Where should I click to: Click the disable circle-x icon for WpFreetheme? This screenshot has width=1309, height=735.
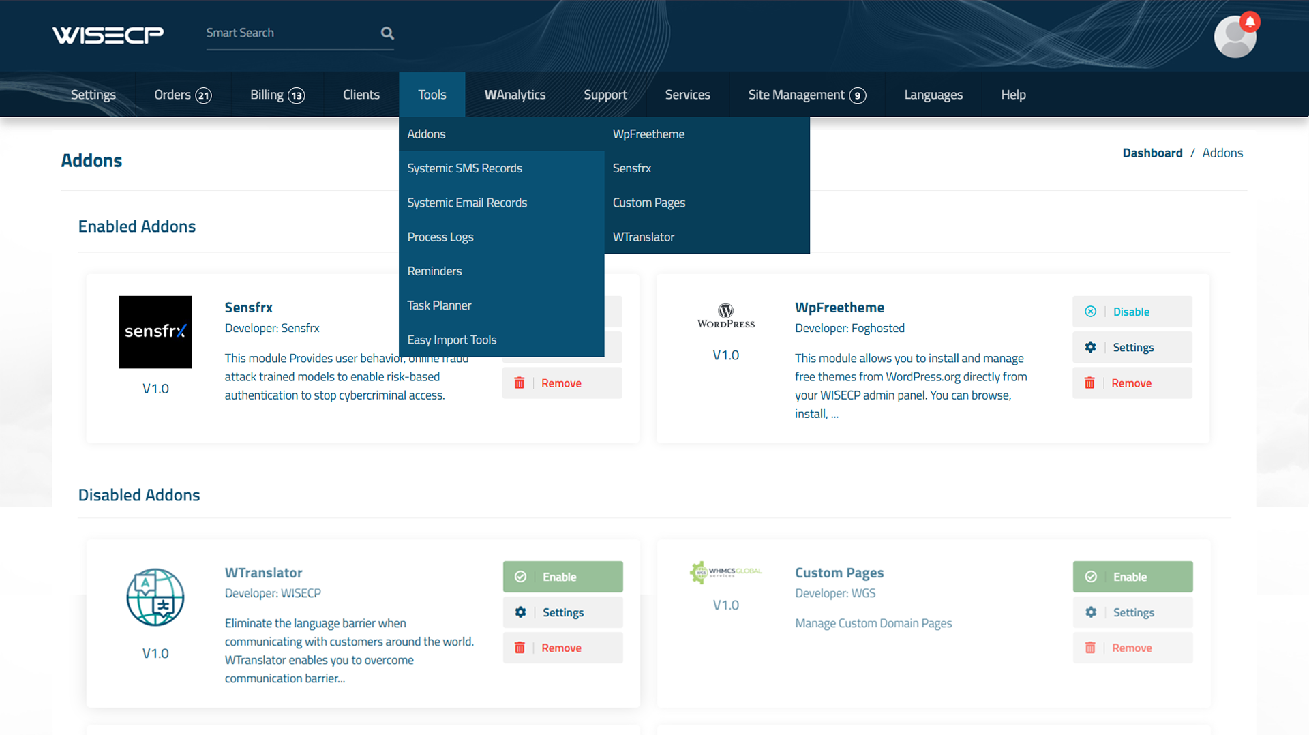tap(1090, 312)
